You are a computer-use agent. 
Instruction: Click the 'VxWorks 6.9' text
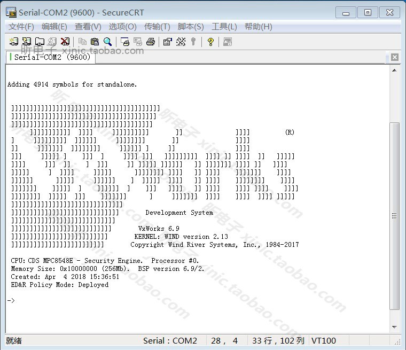coord(159,229)
